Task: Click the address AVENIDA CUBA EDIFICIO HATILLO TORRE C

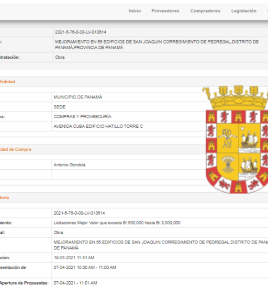Action: 98,126
